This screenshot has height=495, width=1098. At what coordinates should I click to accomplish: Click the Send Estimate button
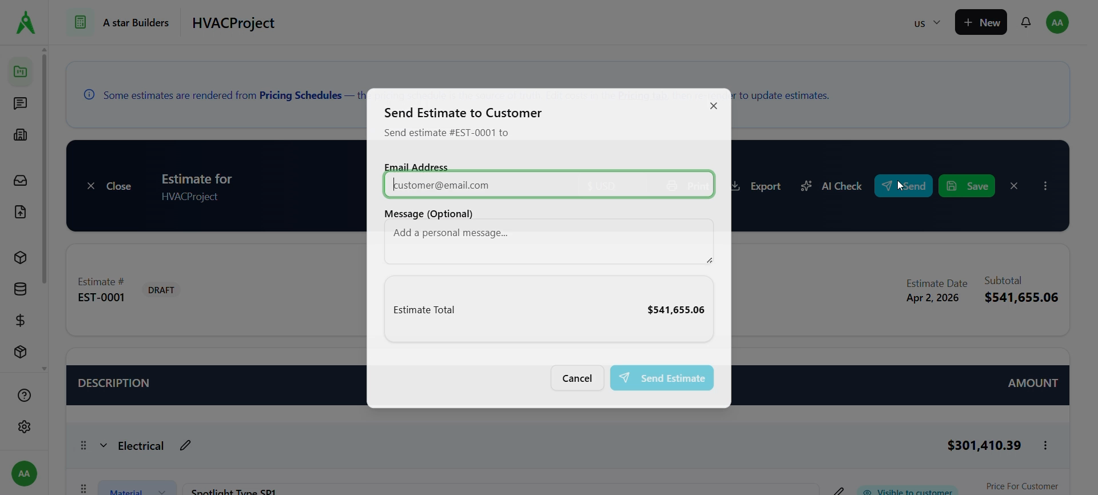coord(662,378)
